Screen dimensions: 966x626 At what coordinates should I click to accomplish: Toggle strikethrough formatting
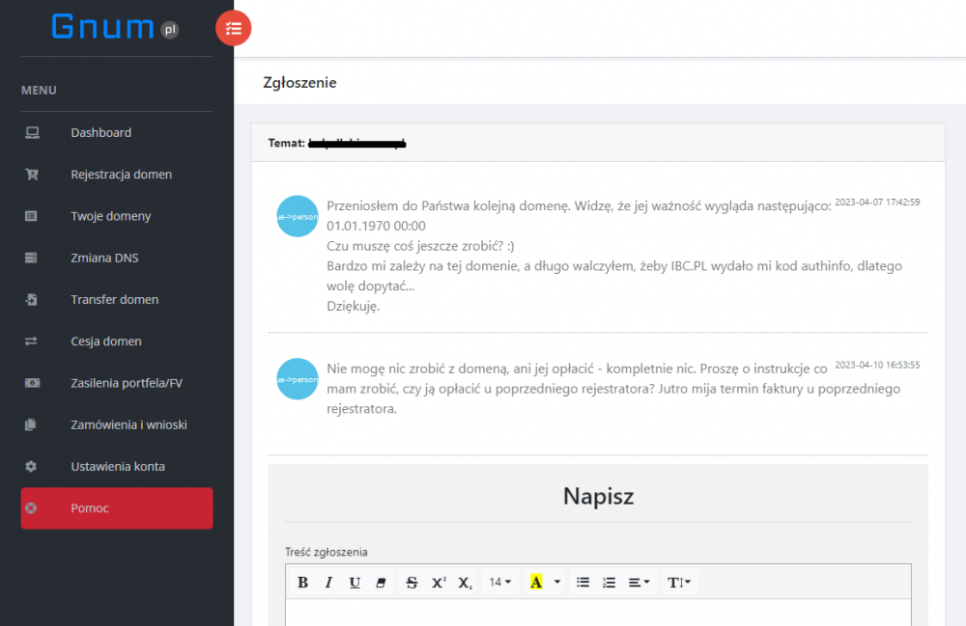click(412, 583)
